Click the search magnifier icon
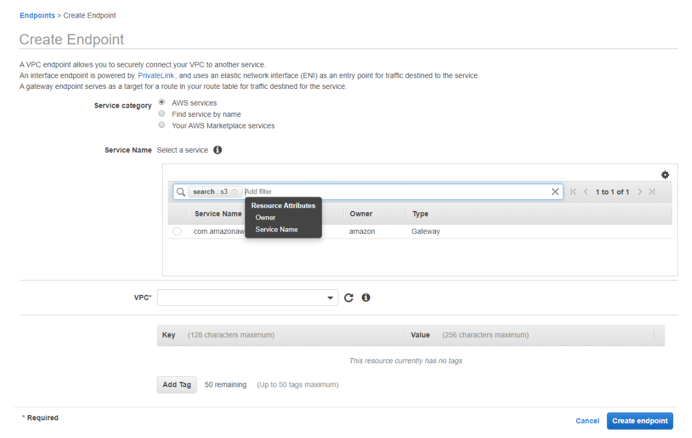This screenshot has width=692, height=438. coord(180,192)
